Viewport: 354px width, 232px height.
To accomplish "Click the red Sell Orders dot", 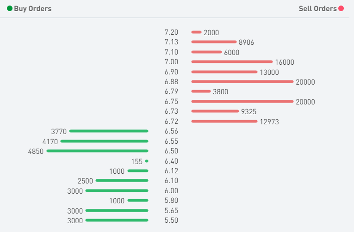I will [x=341, y=9].
